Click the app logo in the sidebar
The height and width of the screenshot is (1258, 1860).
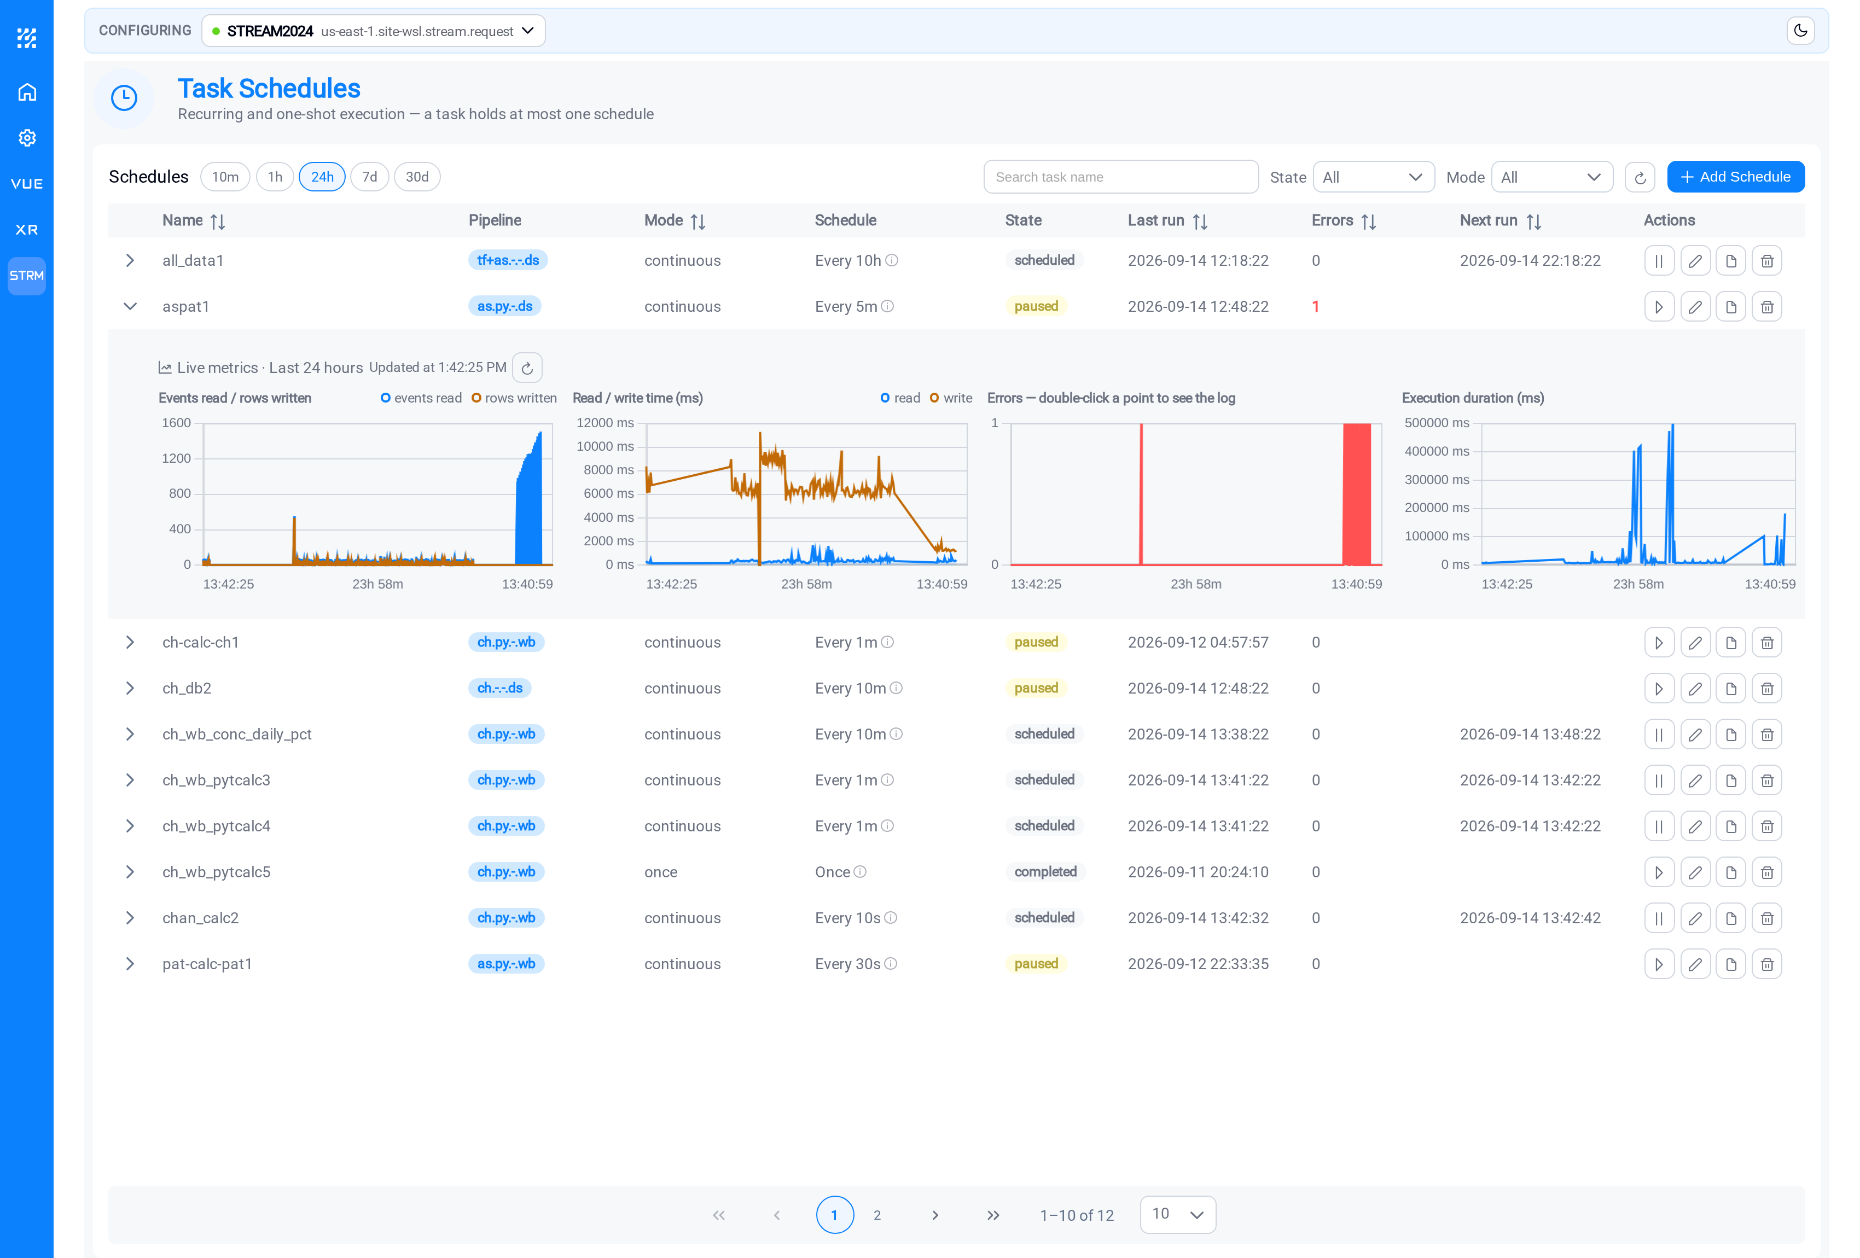27,38
